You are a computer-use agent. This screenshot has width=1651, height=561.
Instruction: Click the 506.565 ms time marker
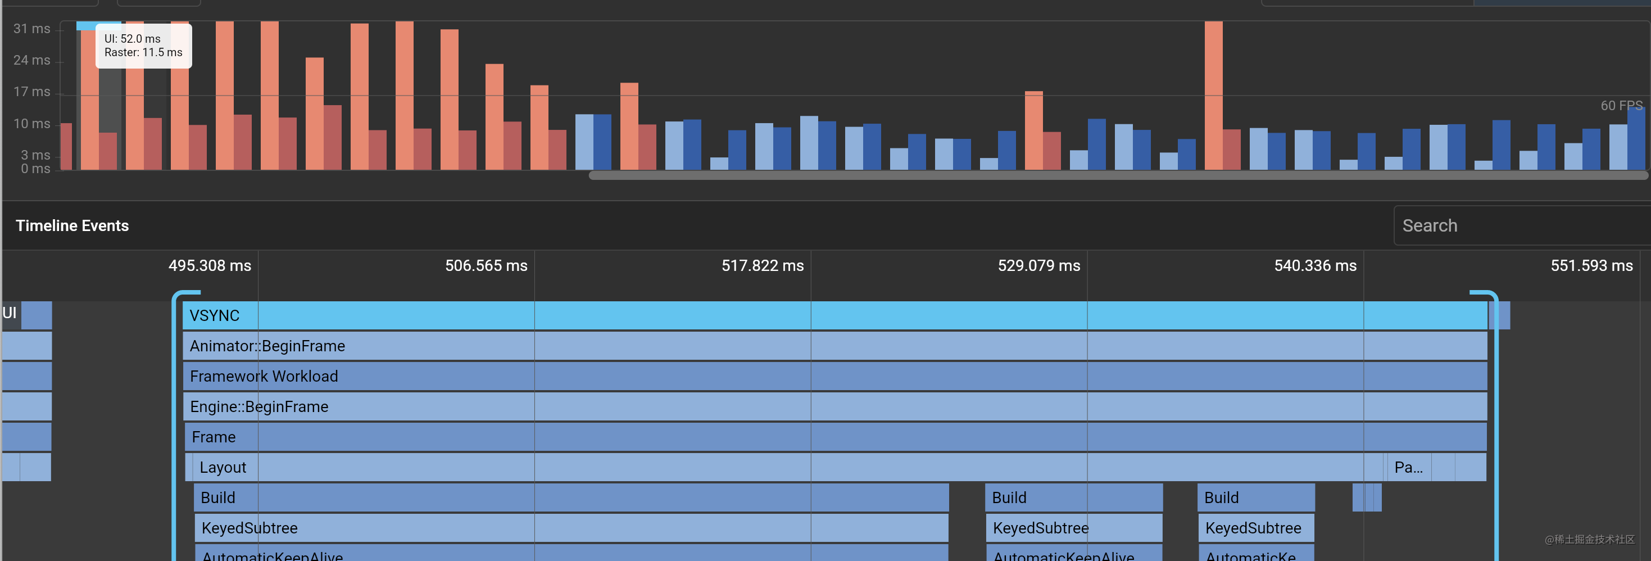pyautogui.click(x=486, y=265)
